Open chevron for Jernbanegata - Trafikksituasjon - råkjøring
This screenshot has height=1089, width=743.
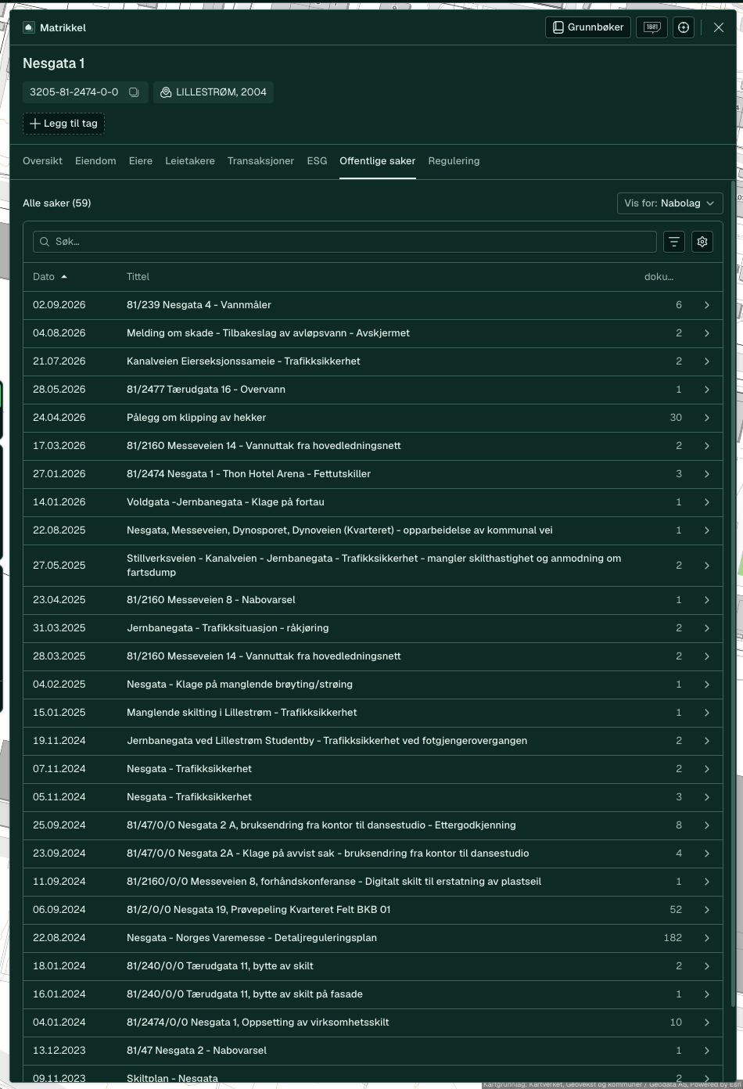(706, 628)
